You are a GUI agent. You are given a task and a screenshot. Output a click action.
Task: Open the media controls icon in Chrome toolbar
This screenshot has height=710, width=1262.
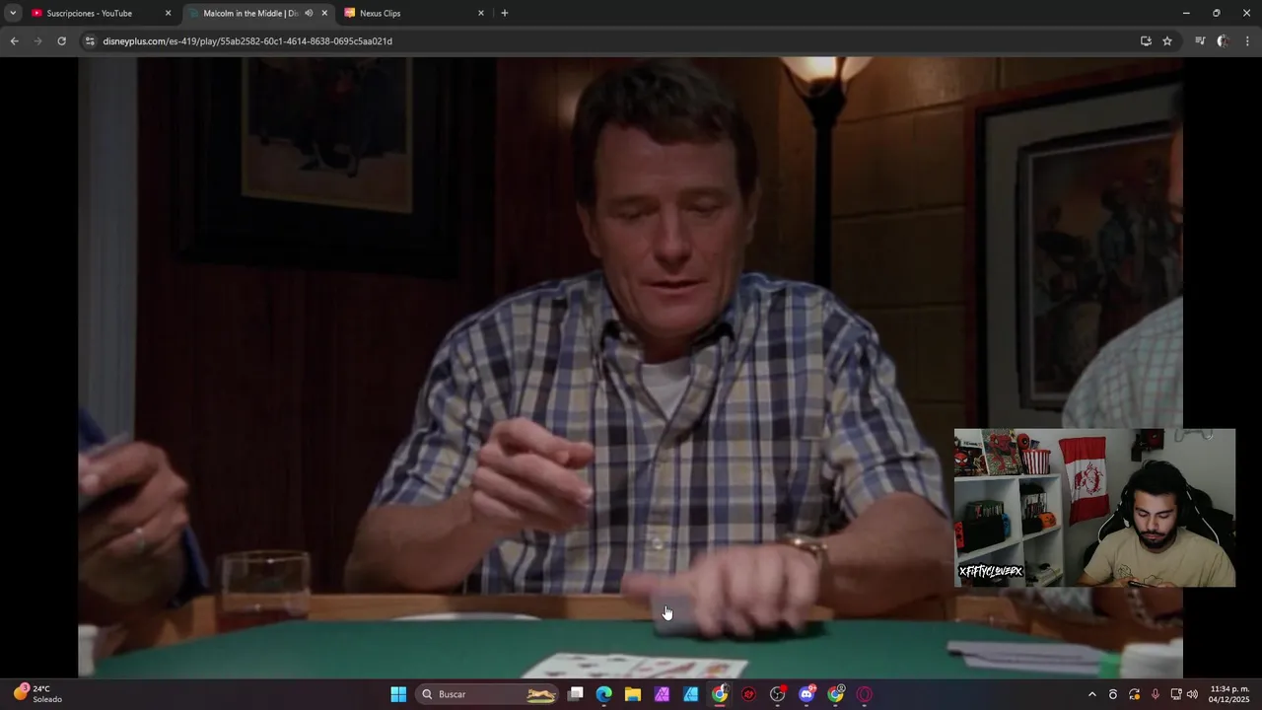[x=1200, y=41]
